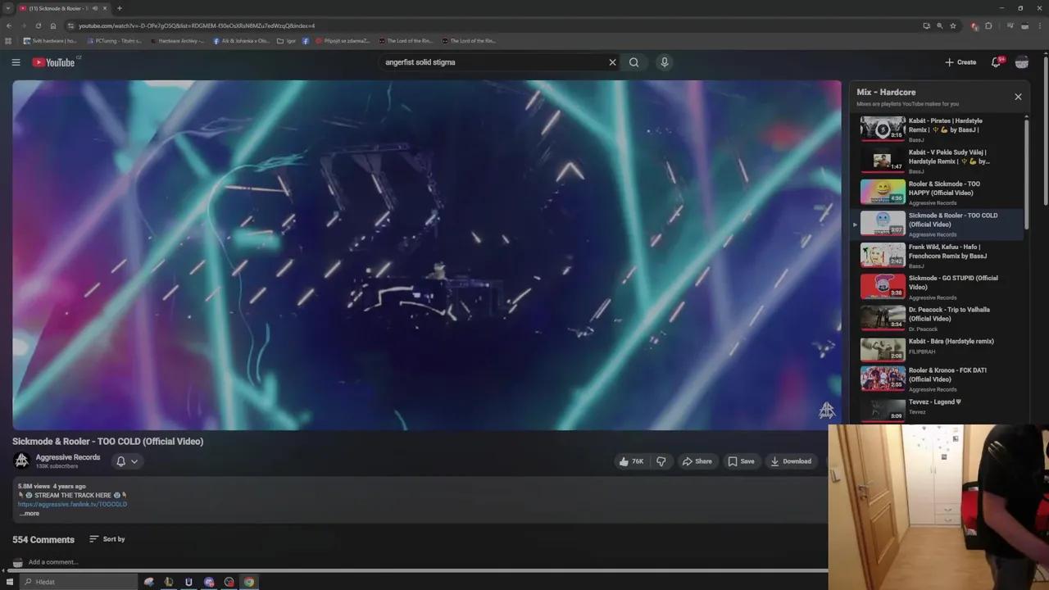Image resolution: width=1049 pixels, height=590 pixels.
Task: Reload the page in Chrome
Action: (x=38, y=25)
